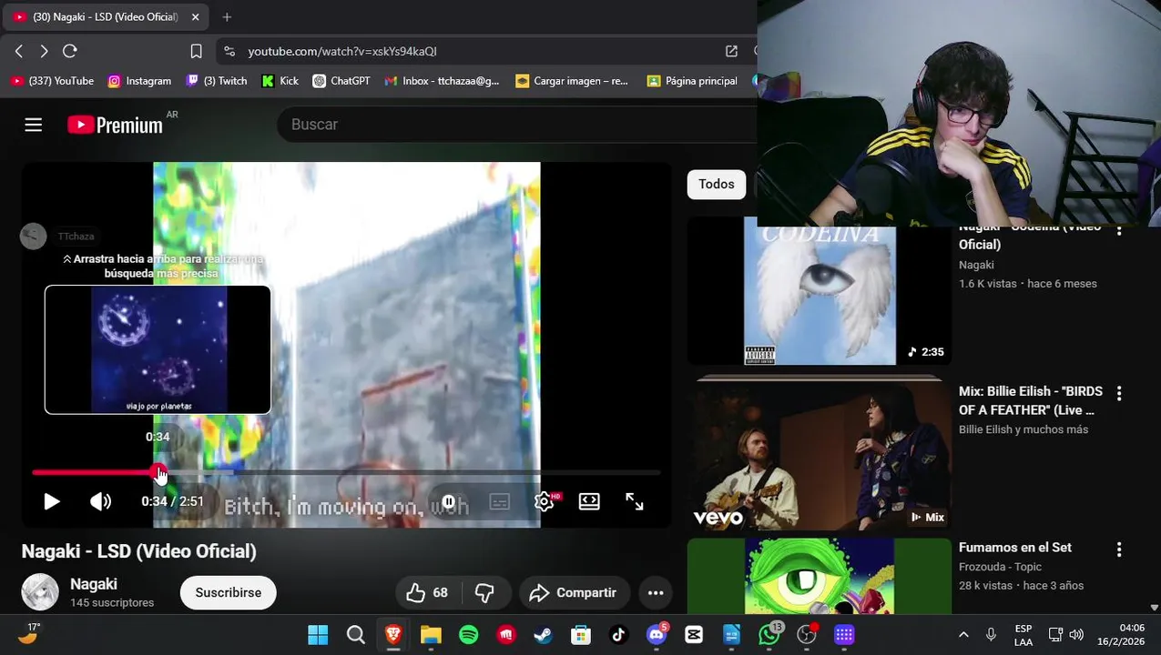The width and height of the screenshot is (1161, 655).
Task: Open the Cargar imagen bookmark
Action: click(572, 81)
